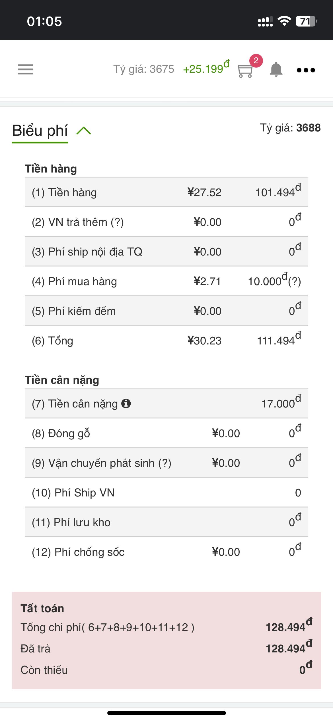Check battery status in status bar
The width and height of the screenshot is (333, 722).
pyautogui.click(x=306, y=21)
